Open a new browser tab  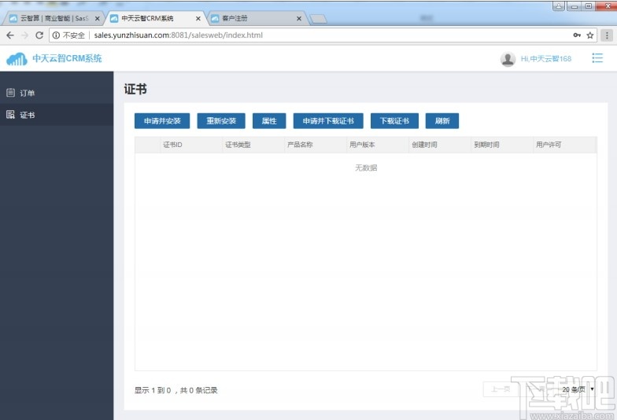pos(318,19)
